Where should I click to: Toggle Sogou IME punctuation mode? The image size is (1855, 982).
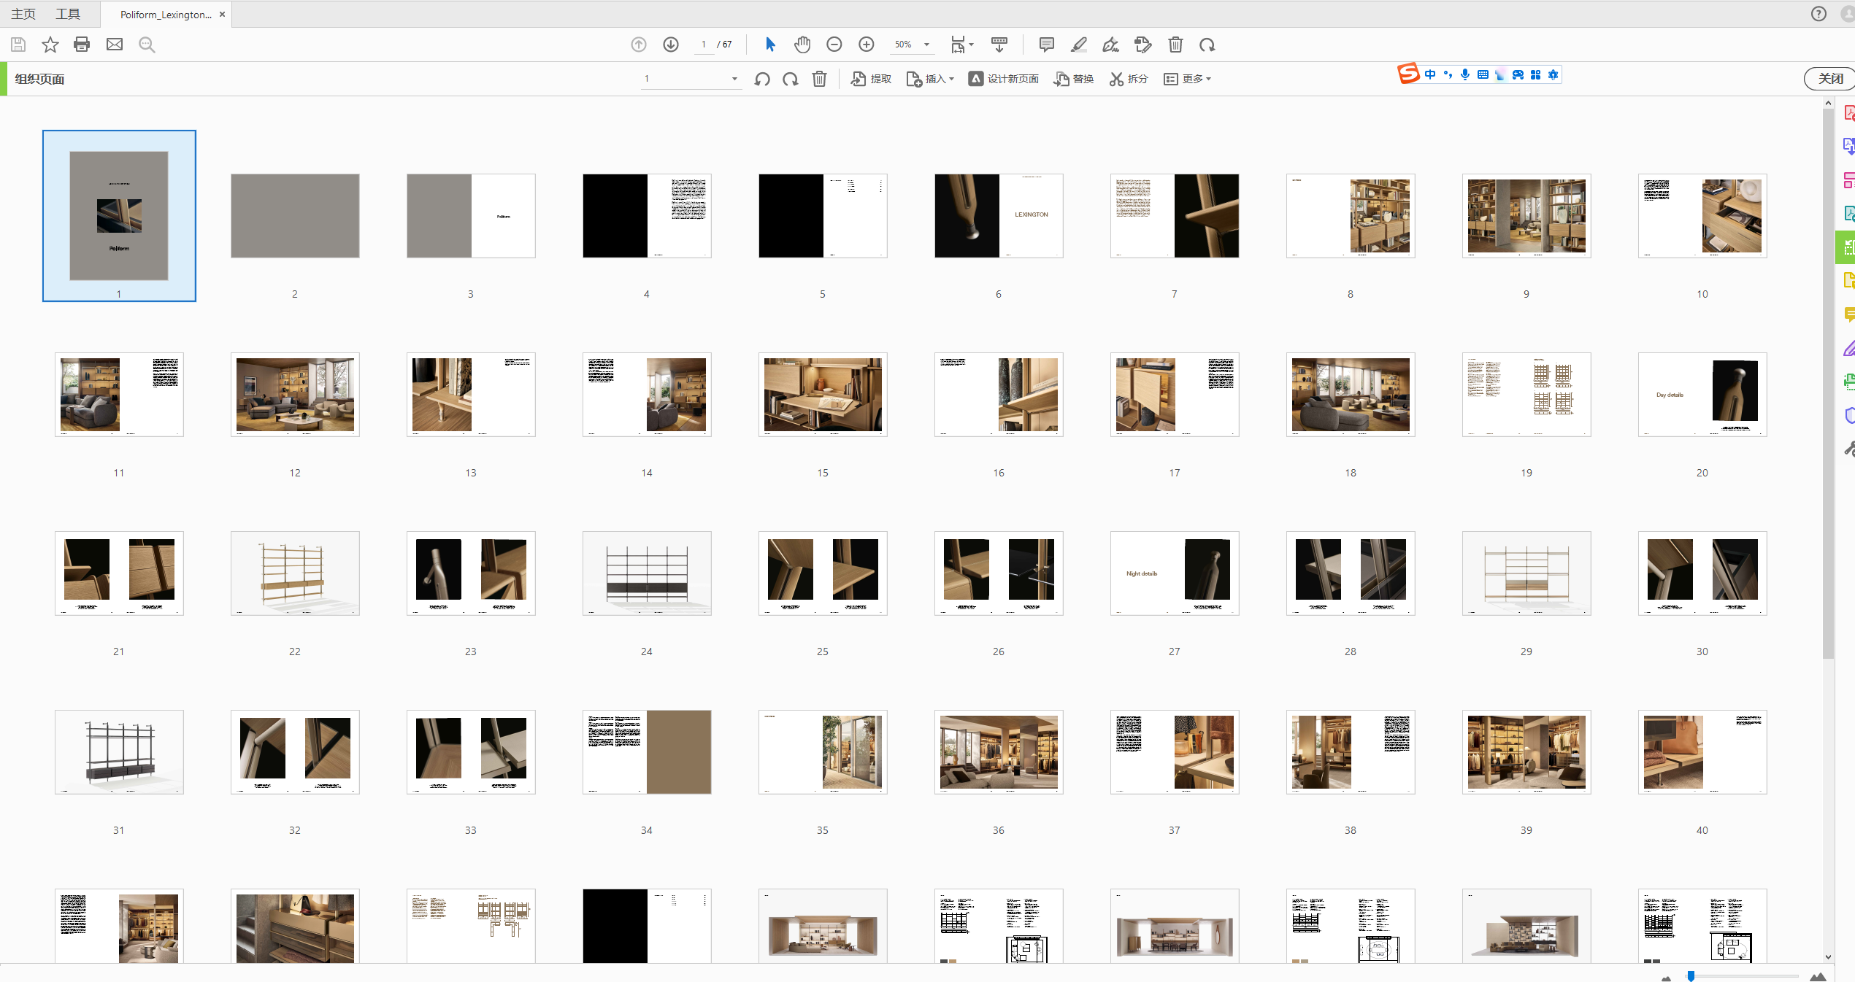(1448, 74)
